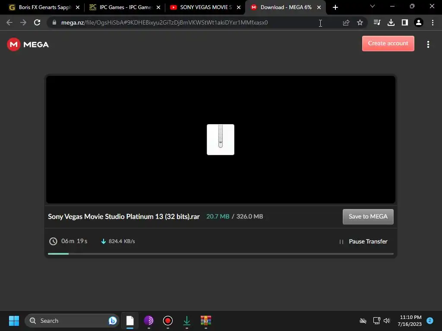
Task: Click the 20.7 MB downloaded size text
Action: (218, 216)
